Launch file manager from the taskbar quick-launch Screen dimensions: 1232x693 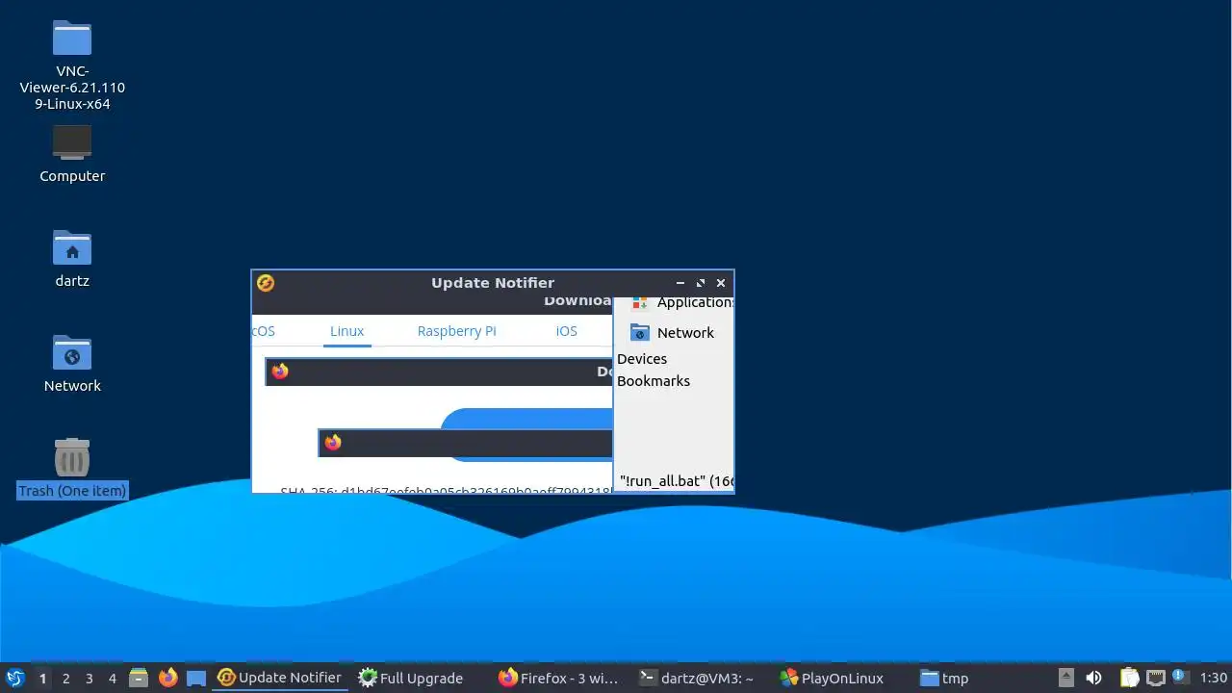[x=139, y=678]
